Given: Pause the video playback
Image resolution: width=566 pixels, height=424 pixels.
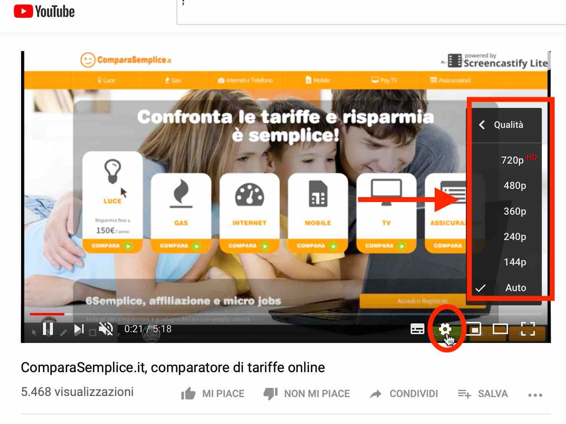Looking at the screenshot, I should pos(48,329).
